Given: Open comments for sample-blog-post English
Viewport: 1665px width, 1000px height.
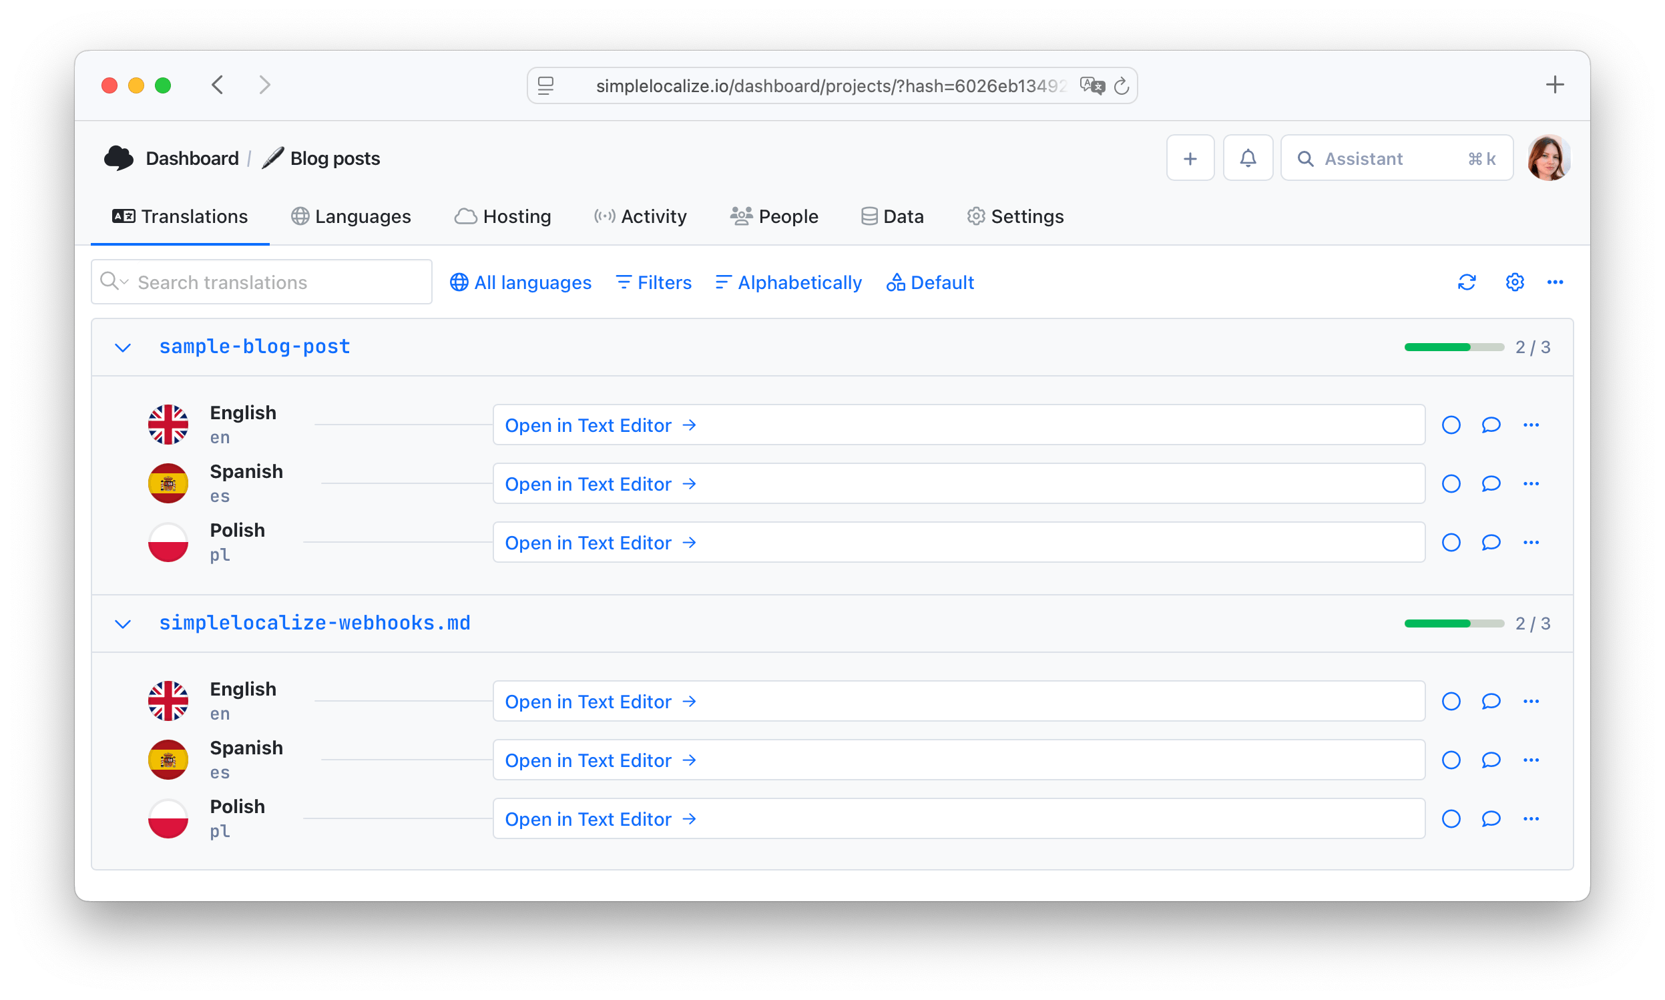Looking at the screenshot, I should 1491,425.
